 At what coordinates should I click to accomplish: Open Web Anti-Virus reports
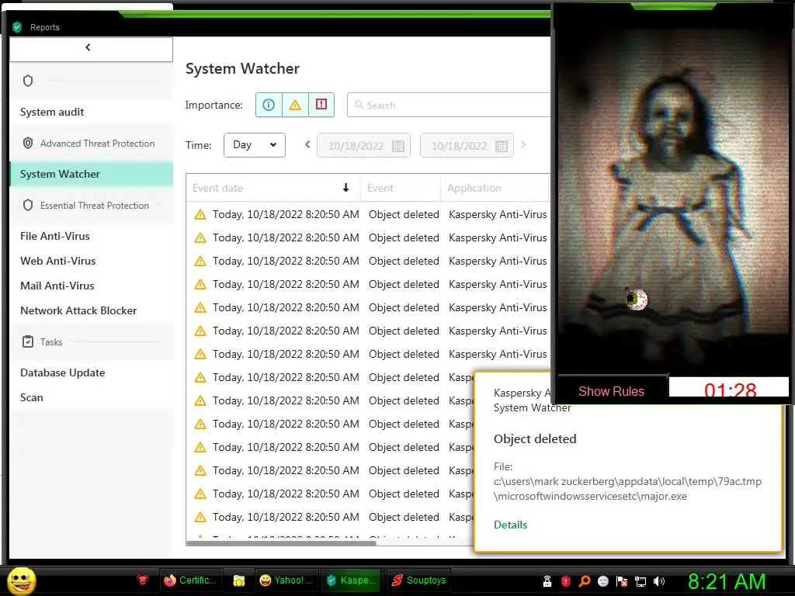tap(57, 261)
